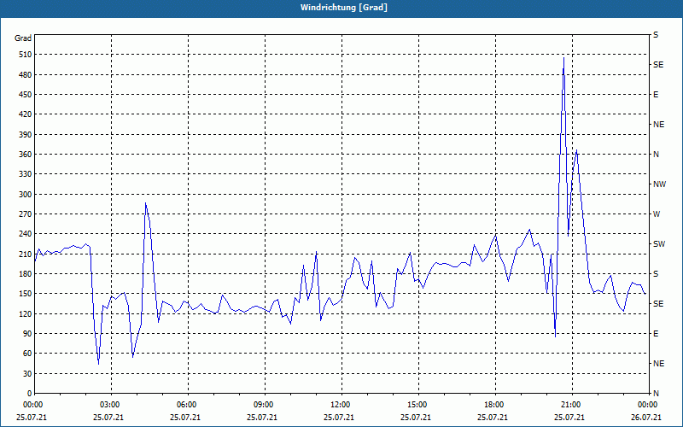Click the y-axis value 450
683x427 pixels.
tap(26, 95)
